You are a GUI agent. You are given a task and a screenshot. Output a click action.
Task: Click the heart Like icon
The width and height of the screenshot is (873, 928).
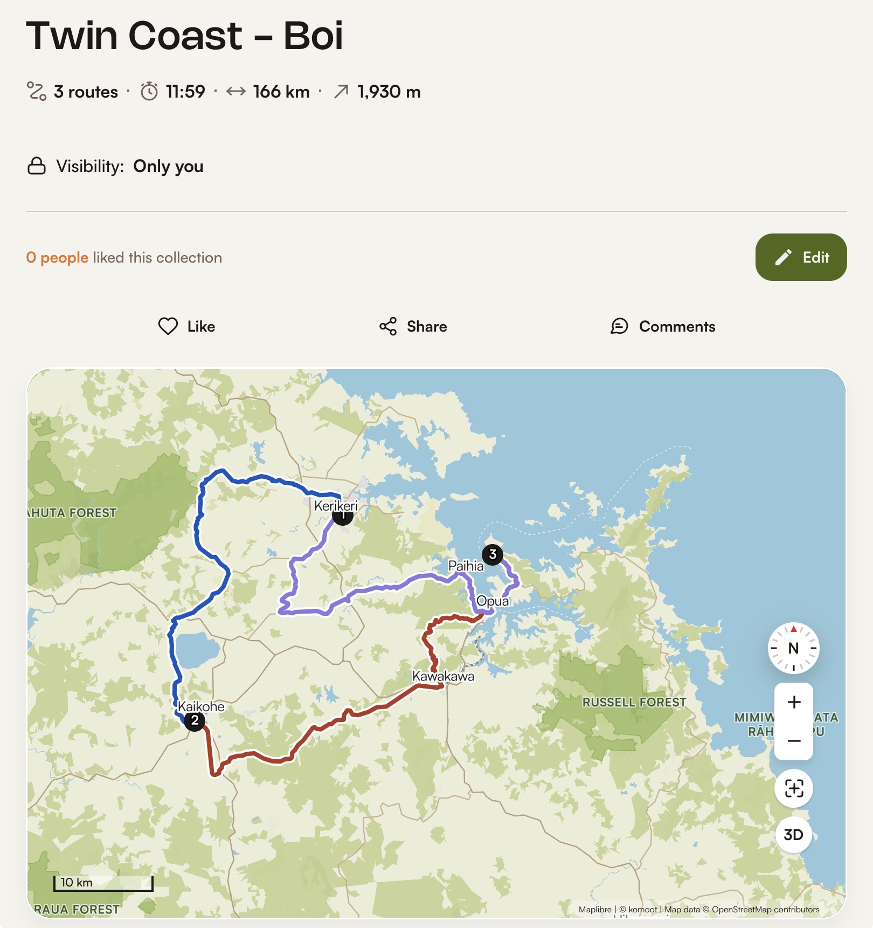(168, 326)
